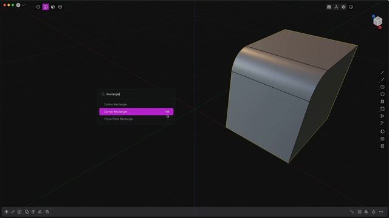
Task: Click the red axis dot below view cube
Action: [380, 27]
